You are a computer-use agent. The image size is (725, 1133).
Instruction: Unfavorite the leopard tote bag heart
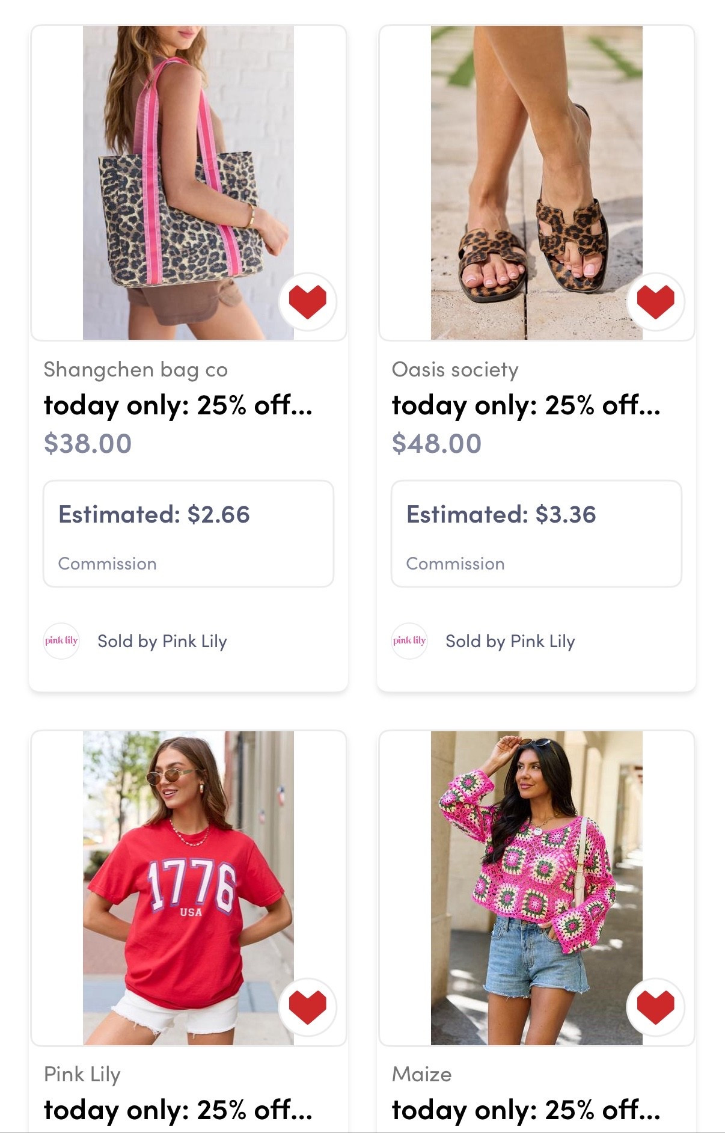click(307, 301)
